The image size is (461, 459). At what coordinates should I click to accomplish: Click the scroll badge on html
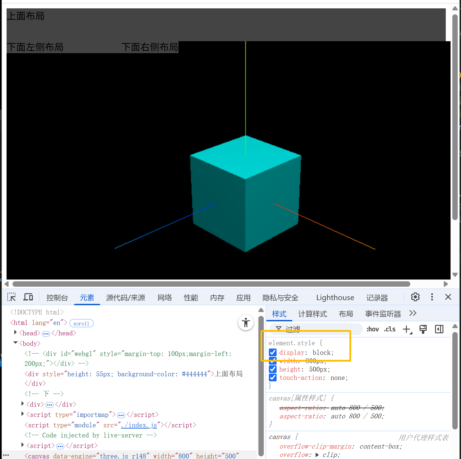81,323
